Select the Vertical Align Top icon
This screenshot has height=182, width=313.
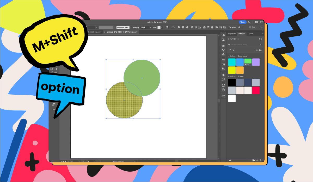tap(191, 27)
